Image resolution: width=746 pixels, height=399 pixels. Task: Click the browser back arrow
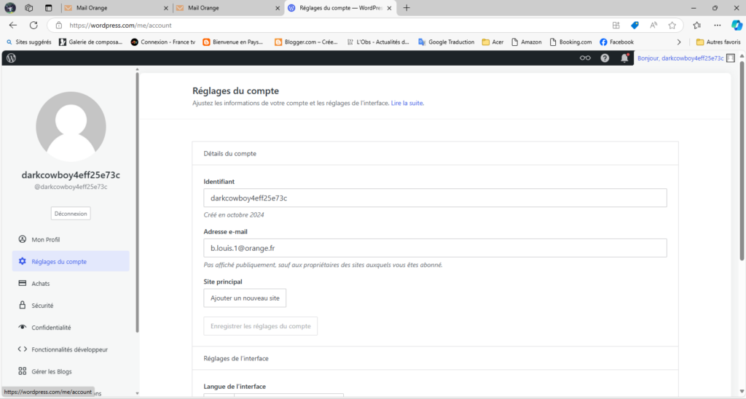13,25
